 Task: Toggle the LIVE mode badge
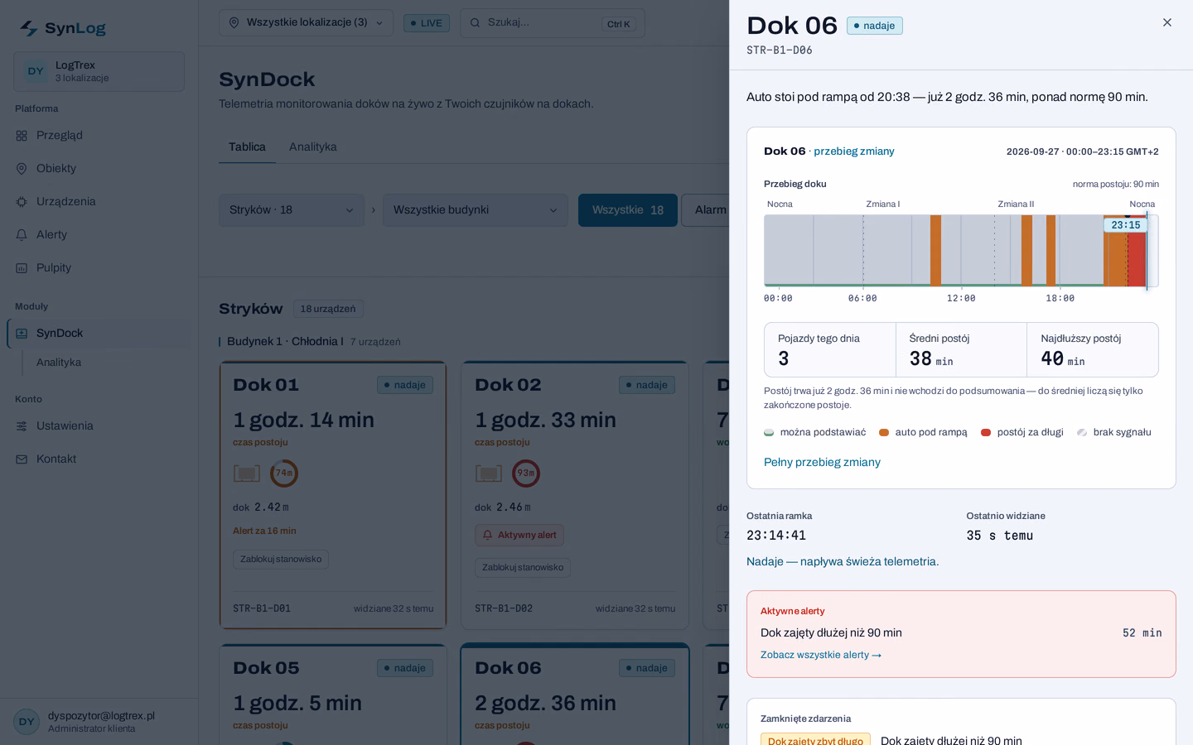point(427,23)
